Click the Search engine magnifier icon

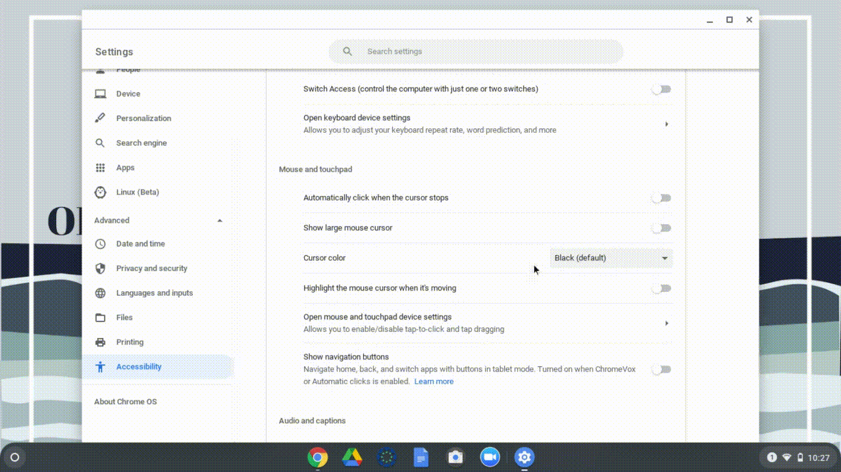(100, 143)
